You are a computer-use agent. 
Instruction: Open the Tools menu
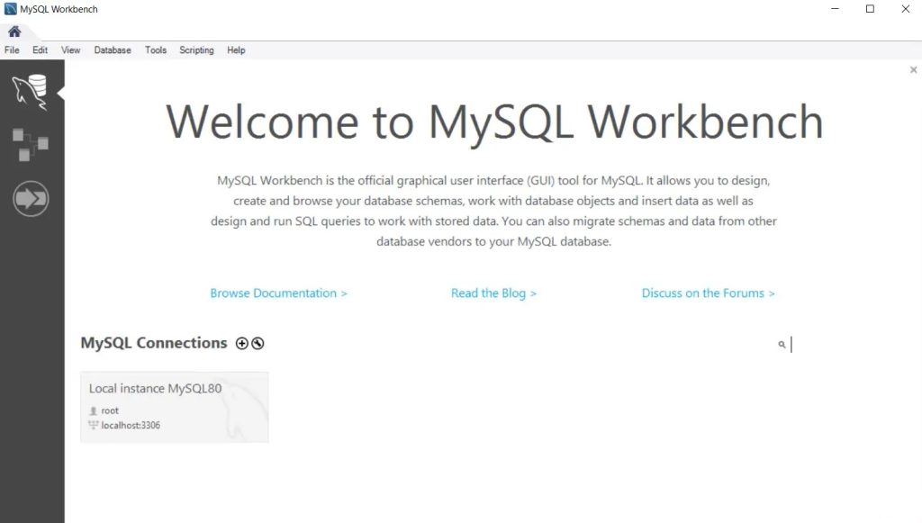pos(155,50)
